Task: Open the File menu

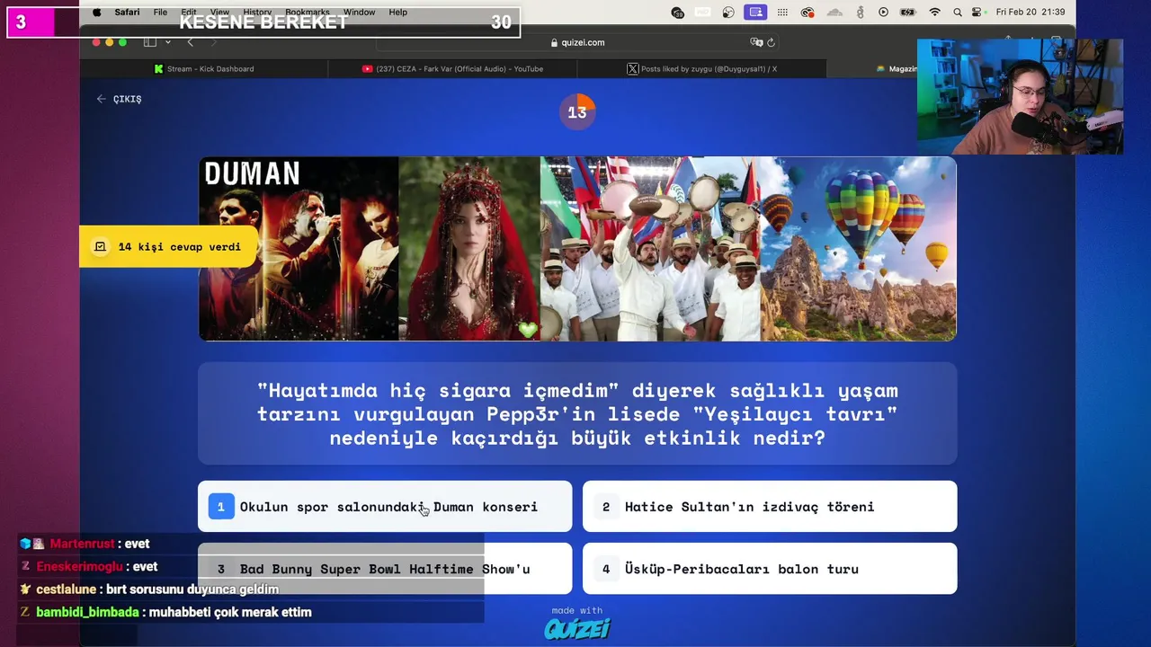Action: (x=160, y=13)
